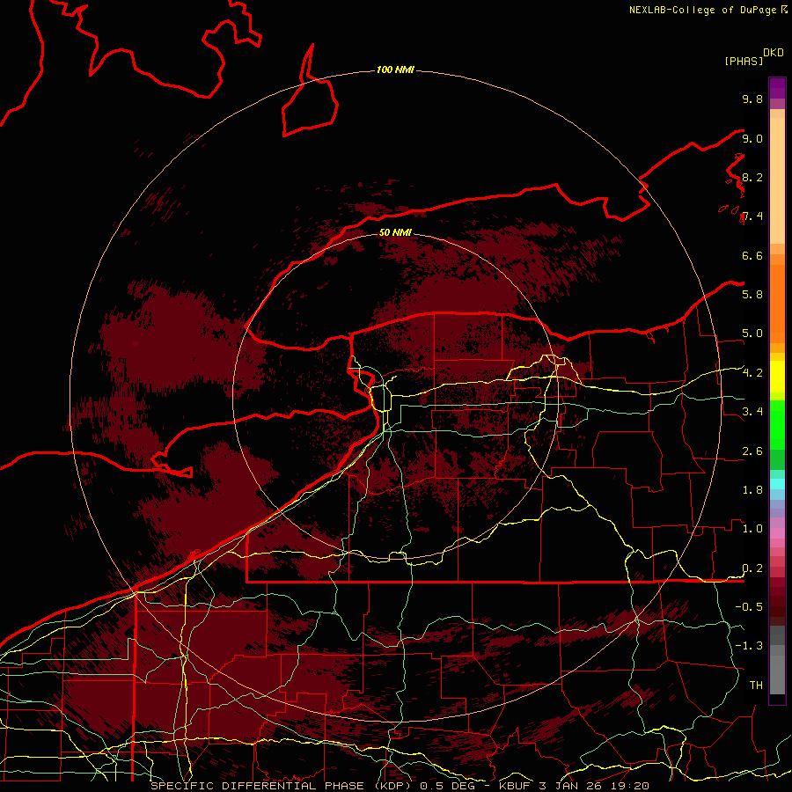The width and height of the screenshot is (792, 792).
Task: Click the 4.2 value on color scale
Action: pyautogui.click(x=752, y=373)
